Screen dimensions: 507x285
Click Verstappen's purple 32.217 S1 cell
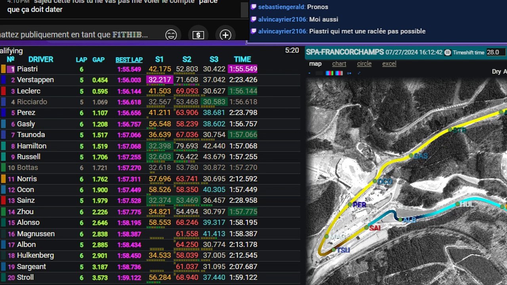[x=159, y=80]
